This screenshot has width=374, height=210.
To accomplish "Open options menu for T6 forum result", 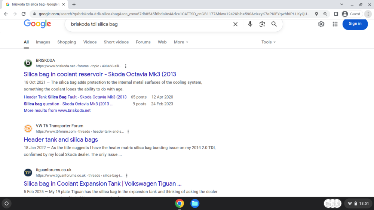I will click(x=128, y=132).
